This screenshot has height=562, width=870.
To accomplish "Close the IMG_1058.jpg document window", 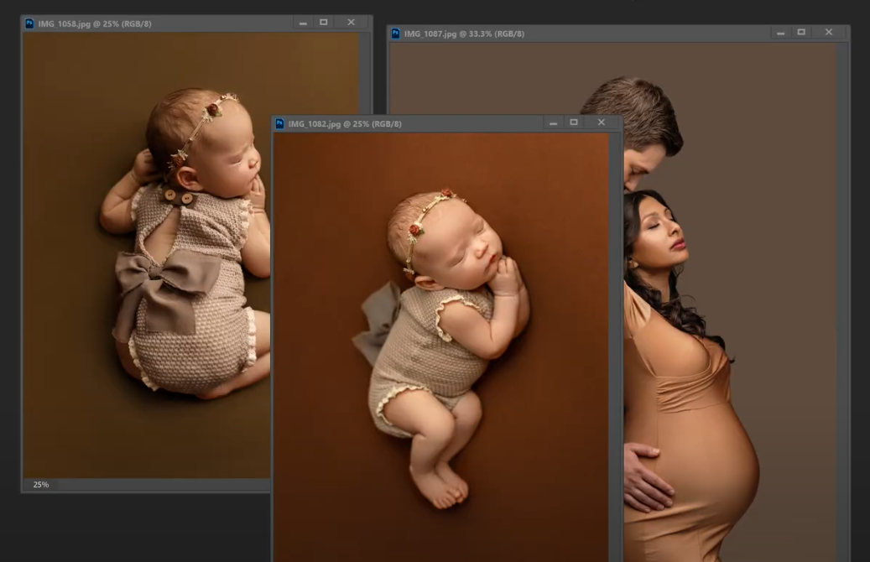I will (351, 23).
